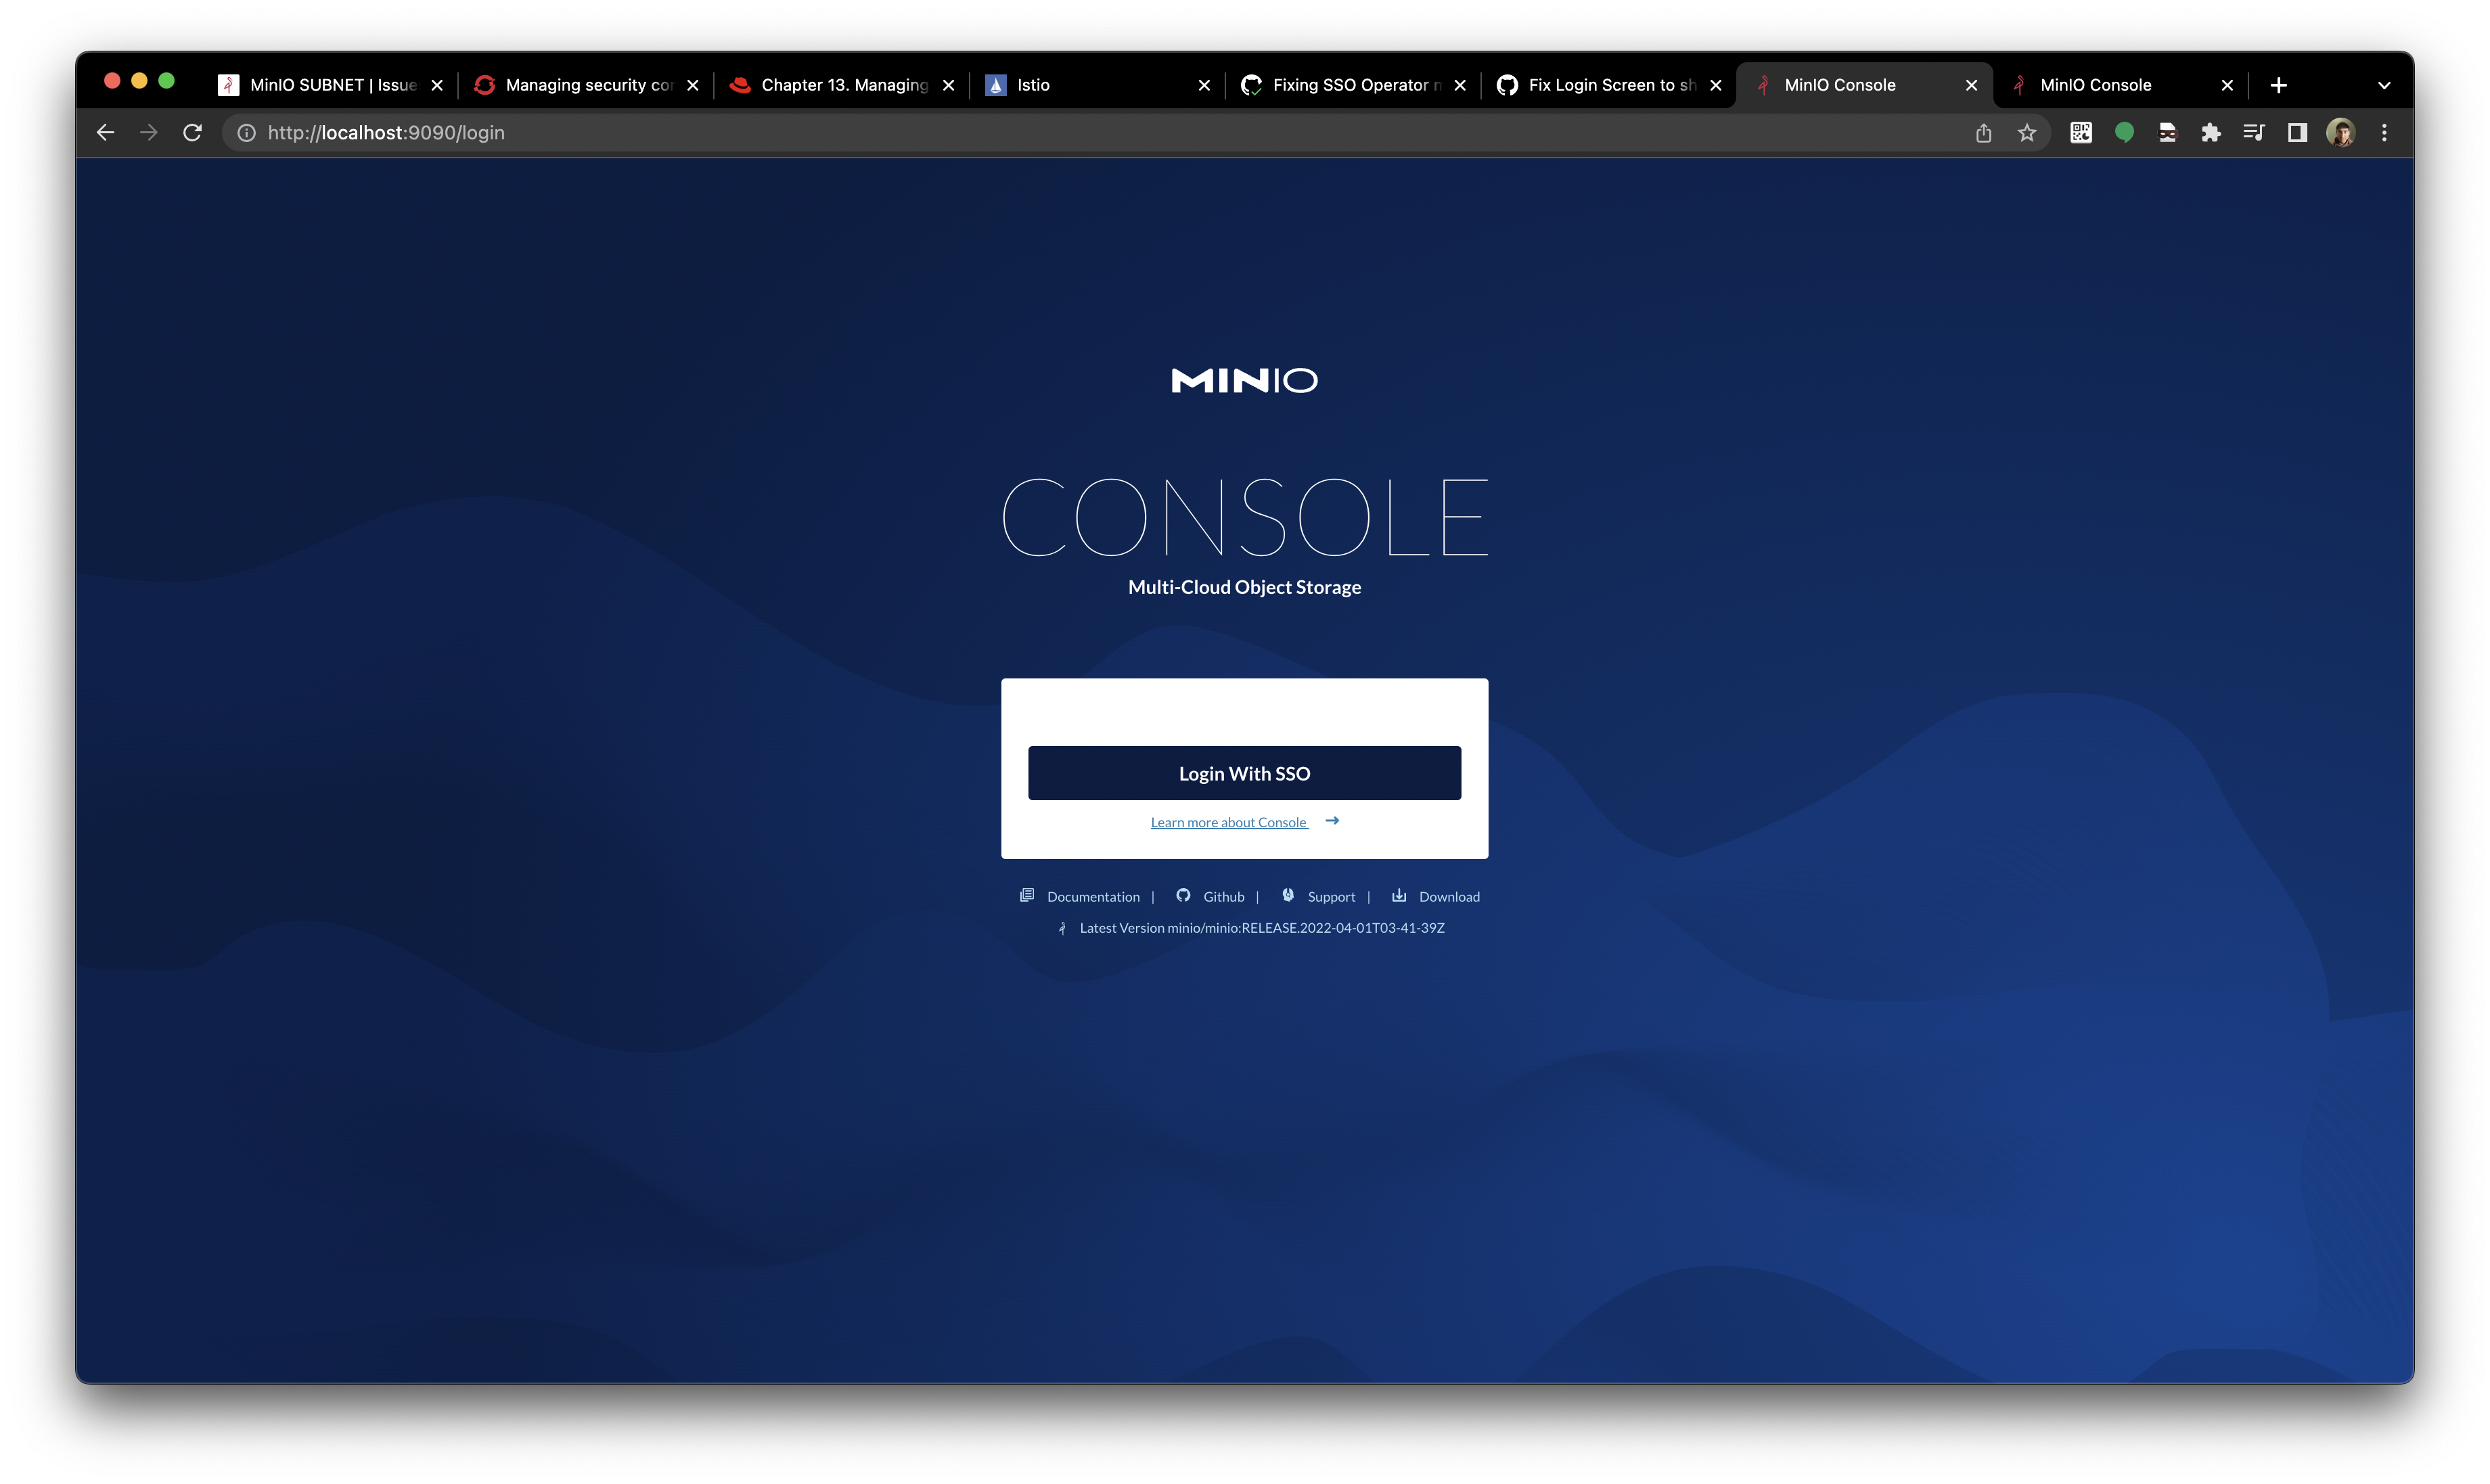Click the share page icon in the address bar
Screen dimensions: 2490x1484
(x=1983, y=133)
